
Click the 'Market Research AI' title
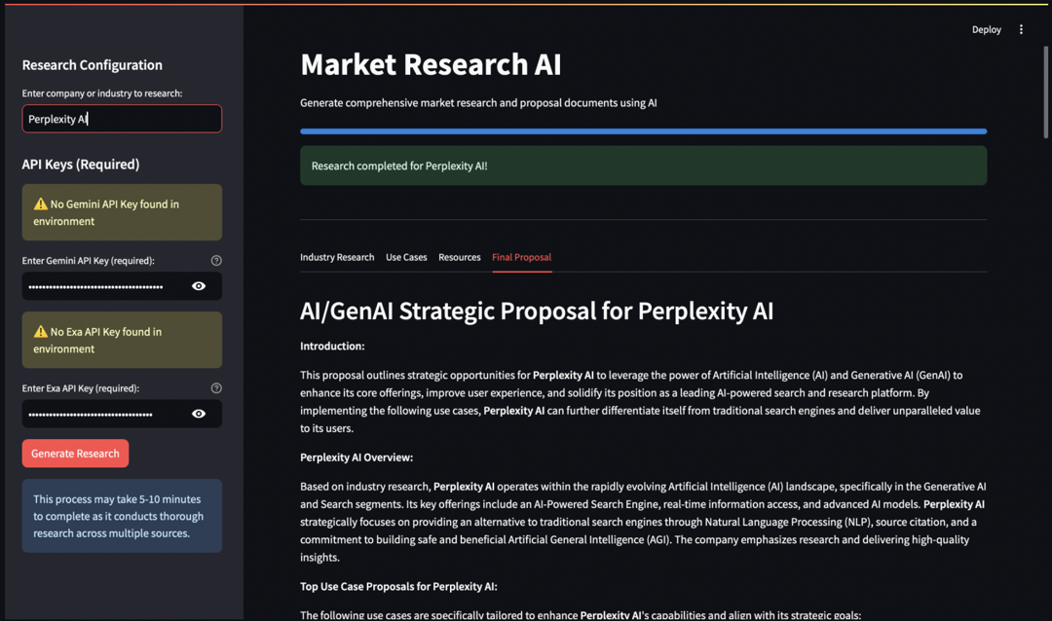pos(431,64)
